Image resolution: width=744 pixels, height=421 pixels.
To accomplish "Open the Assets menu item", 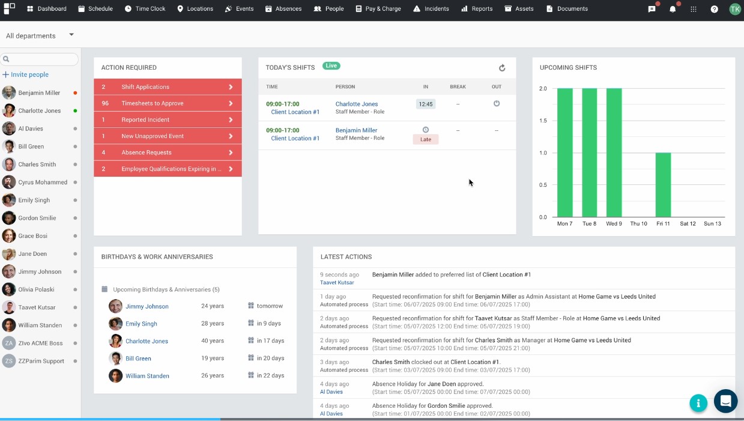I will coord(519,9).
